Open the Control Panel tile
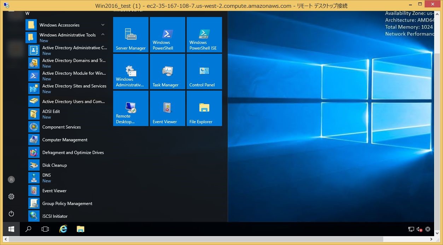This screenshot has width=443, height=245. coord(204,72)
